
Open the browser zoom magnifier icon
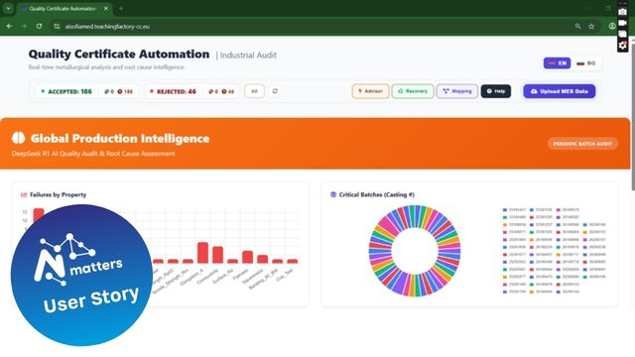point(577,27)
